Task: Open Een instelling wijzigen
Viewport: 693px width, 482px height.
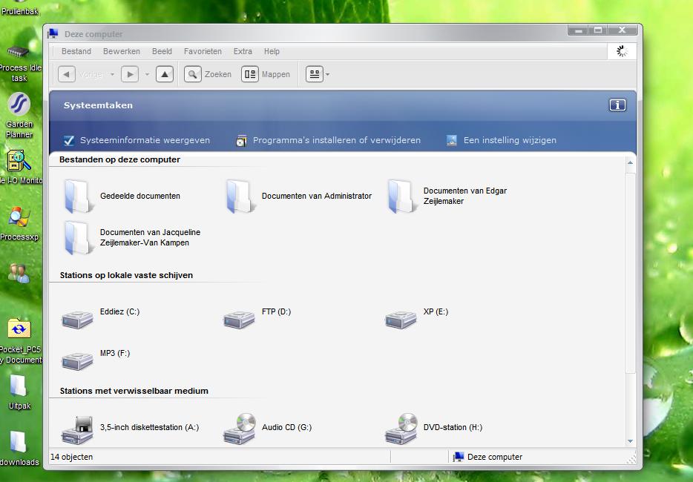Action: click(x=509, y=140)
